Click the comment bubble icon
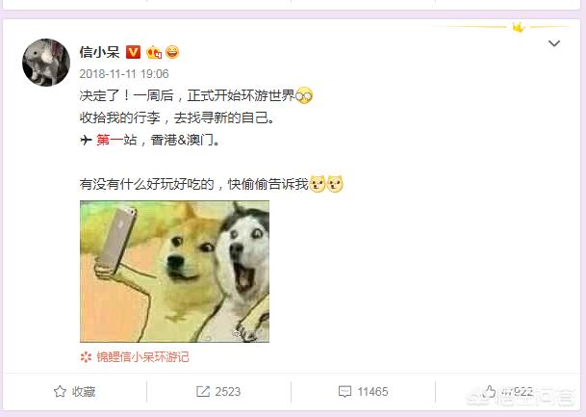Viewport: 586px width, 417px height. pos(344,392)
